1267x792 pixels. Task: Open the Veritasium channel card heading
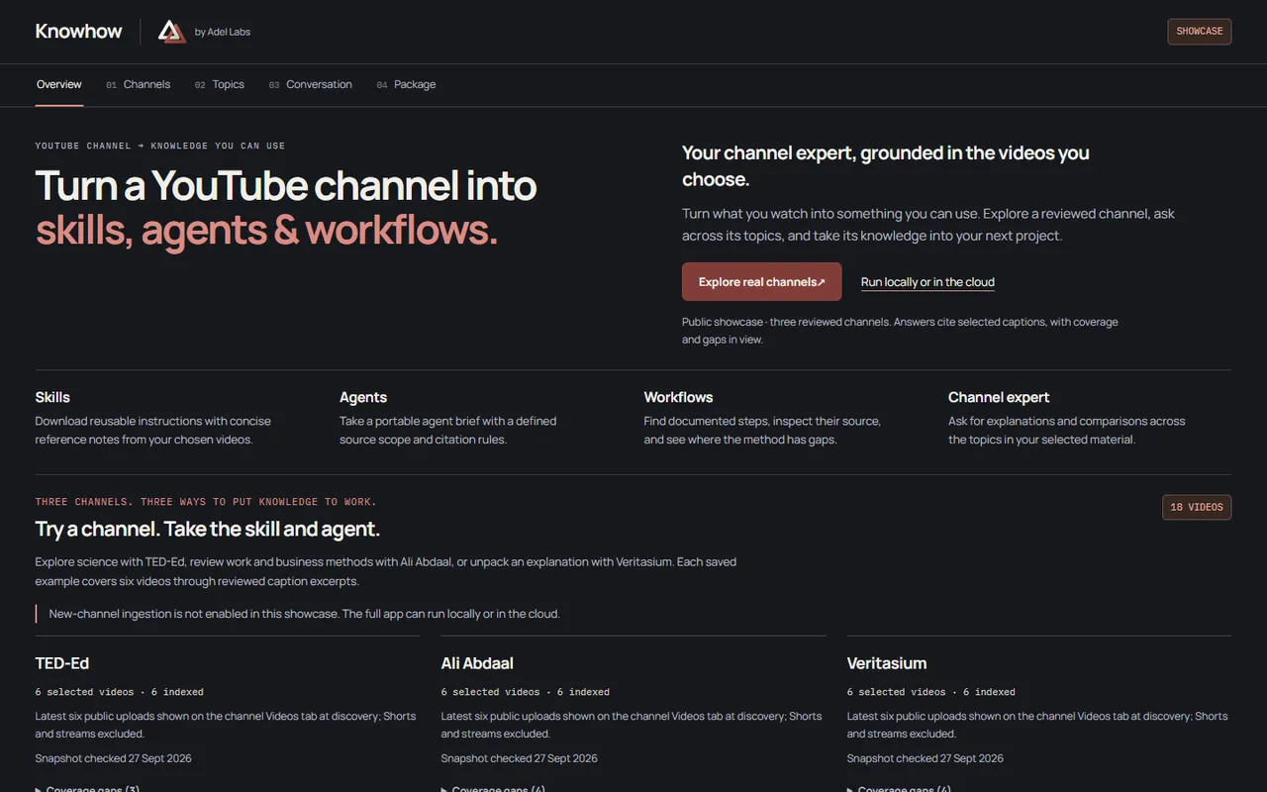tap(887, 663)
